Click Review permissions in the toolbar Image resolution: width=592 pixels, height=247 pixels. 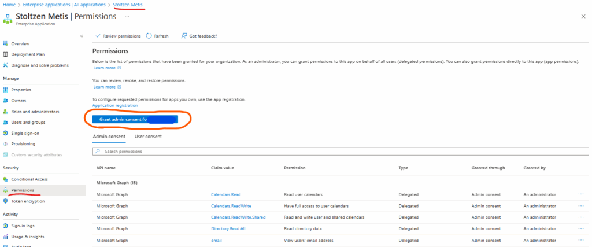pos(118,36)
